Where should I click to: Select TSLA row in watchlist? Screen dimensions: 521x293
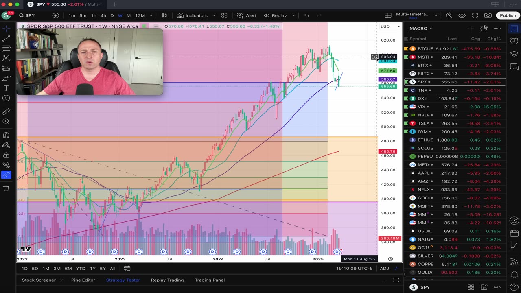click(x=455, y=123)
